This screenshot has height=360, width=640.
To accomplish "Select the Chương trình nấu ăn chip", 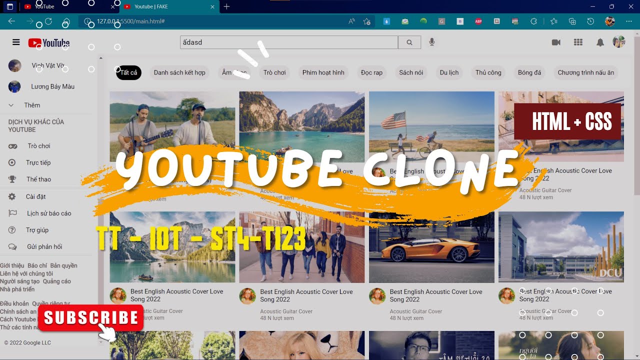I will (585, 72).
